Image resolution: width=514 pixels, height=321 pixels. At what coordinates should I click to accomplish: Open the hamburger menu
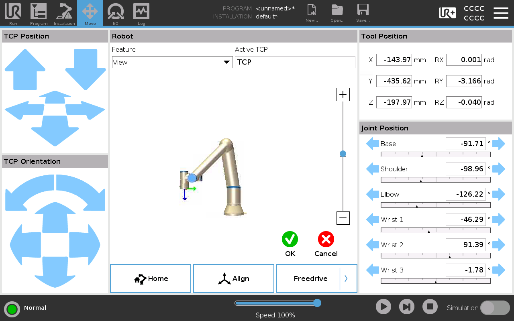tap(501, 13)
